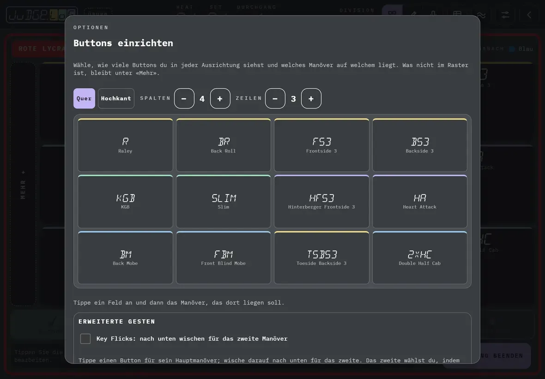Select the Back Roll grid field
Screen dimensions: 545x379
coord(223,145)
